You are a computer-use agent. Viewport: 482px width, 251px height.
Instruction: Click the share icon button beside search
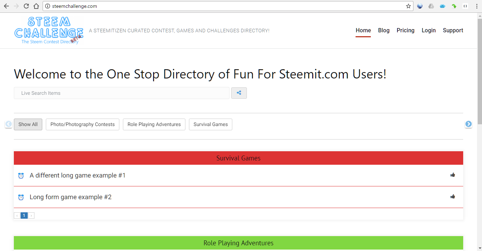pyautogui.click(x=239, y=93)
